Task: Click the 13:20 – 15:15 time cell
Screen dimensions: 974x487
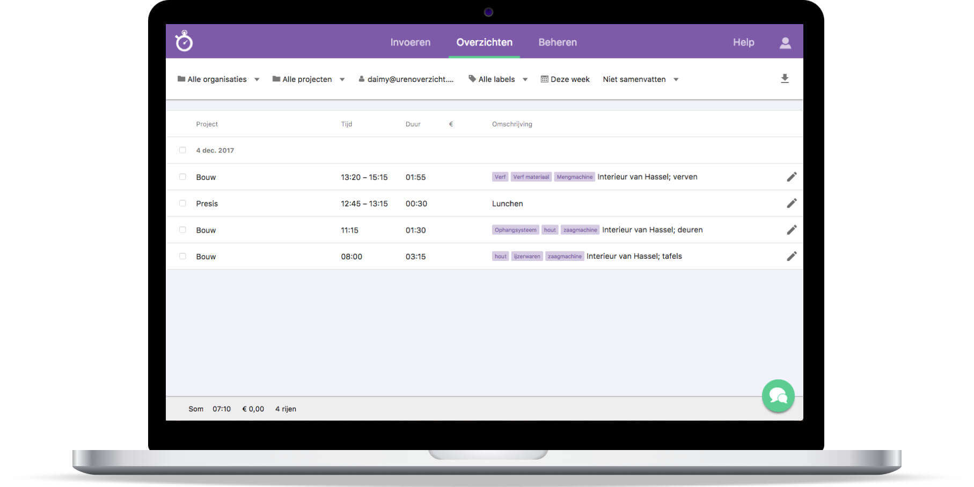Action: [364, 177]
